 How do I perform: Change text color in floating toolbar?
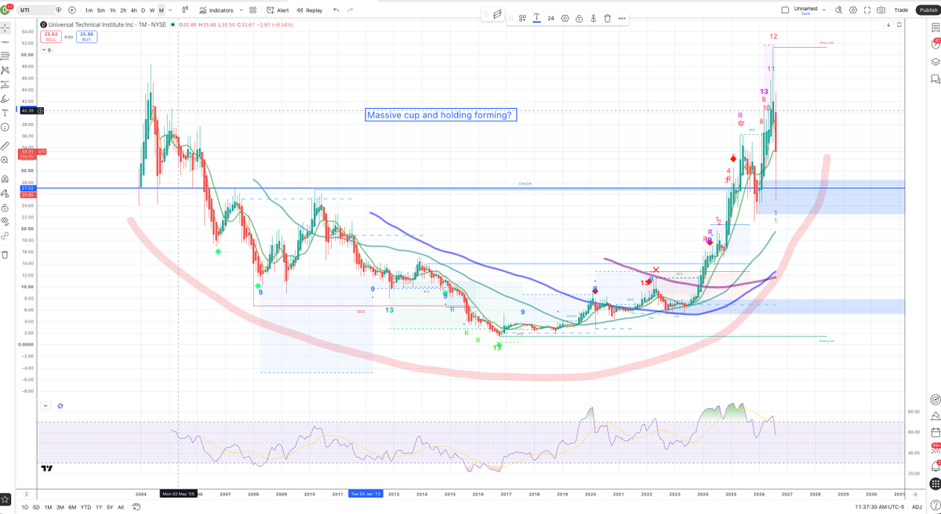click(537, 18)
